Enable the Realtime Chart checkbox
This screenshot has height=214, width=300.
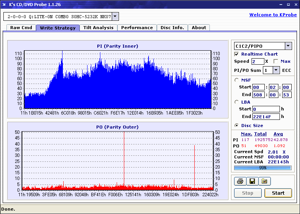[237, 54]
